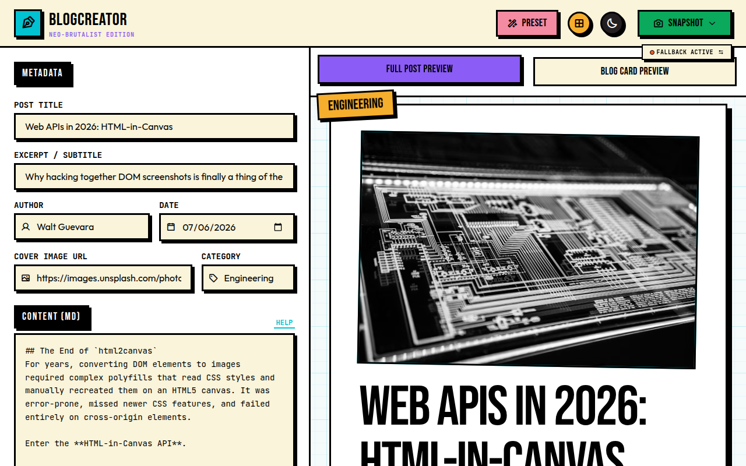Click the Cover Image URL field
The width and height of the screenshot is (746, 466).
pos(103,278)
